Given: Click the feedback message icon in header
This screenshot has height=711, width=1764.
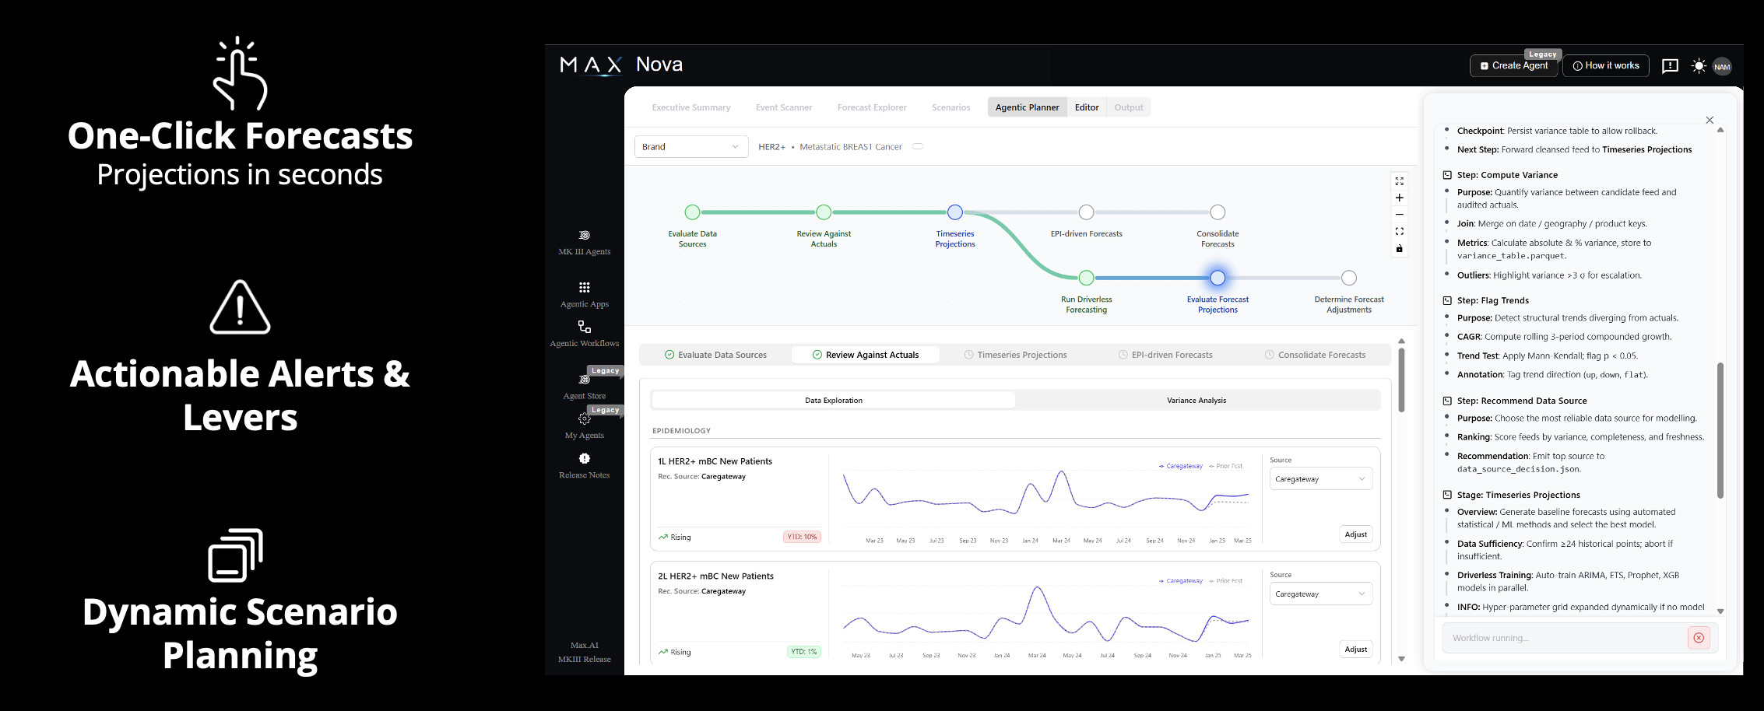Looking at the screenshot, I should (x=1670, y=66).
